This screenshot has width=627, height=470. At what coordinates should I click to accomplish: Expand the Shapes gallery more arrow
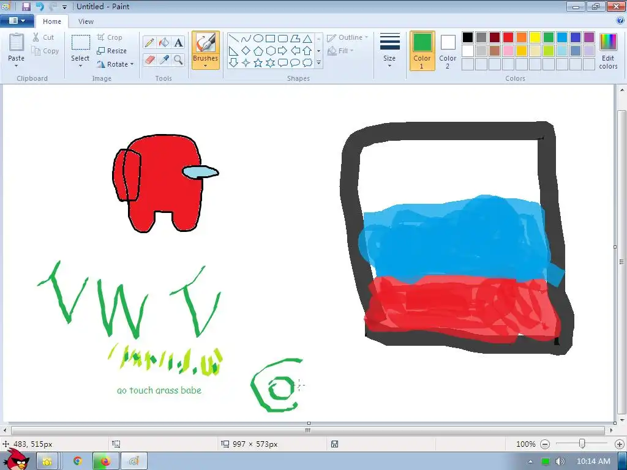318,63
